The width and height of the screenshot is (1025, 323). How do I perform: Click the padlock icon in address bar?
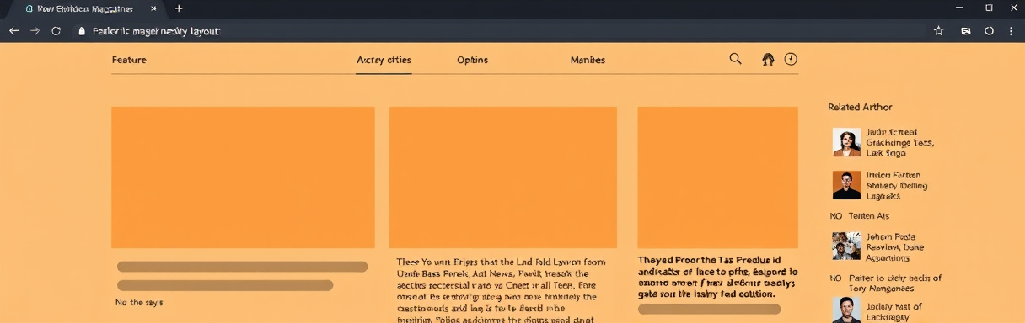click(82, 30)
